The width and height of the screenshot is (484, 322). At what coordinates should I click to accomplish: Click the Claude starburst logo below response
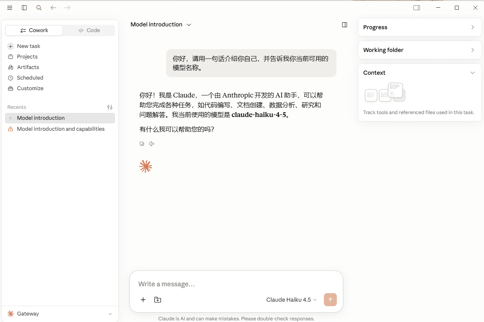(146, 166)
